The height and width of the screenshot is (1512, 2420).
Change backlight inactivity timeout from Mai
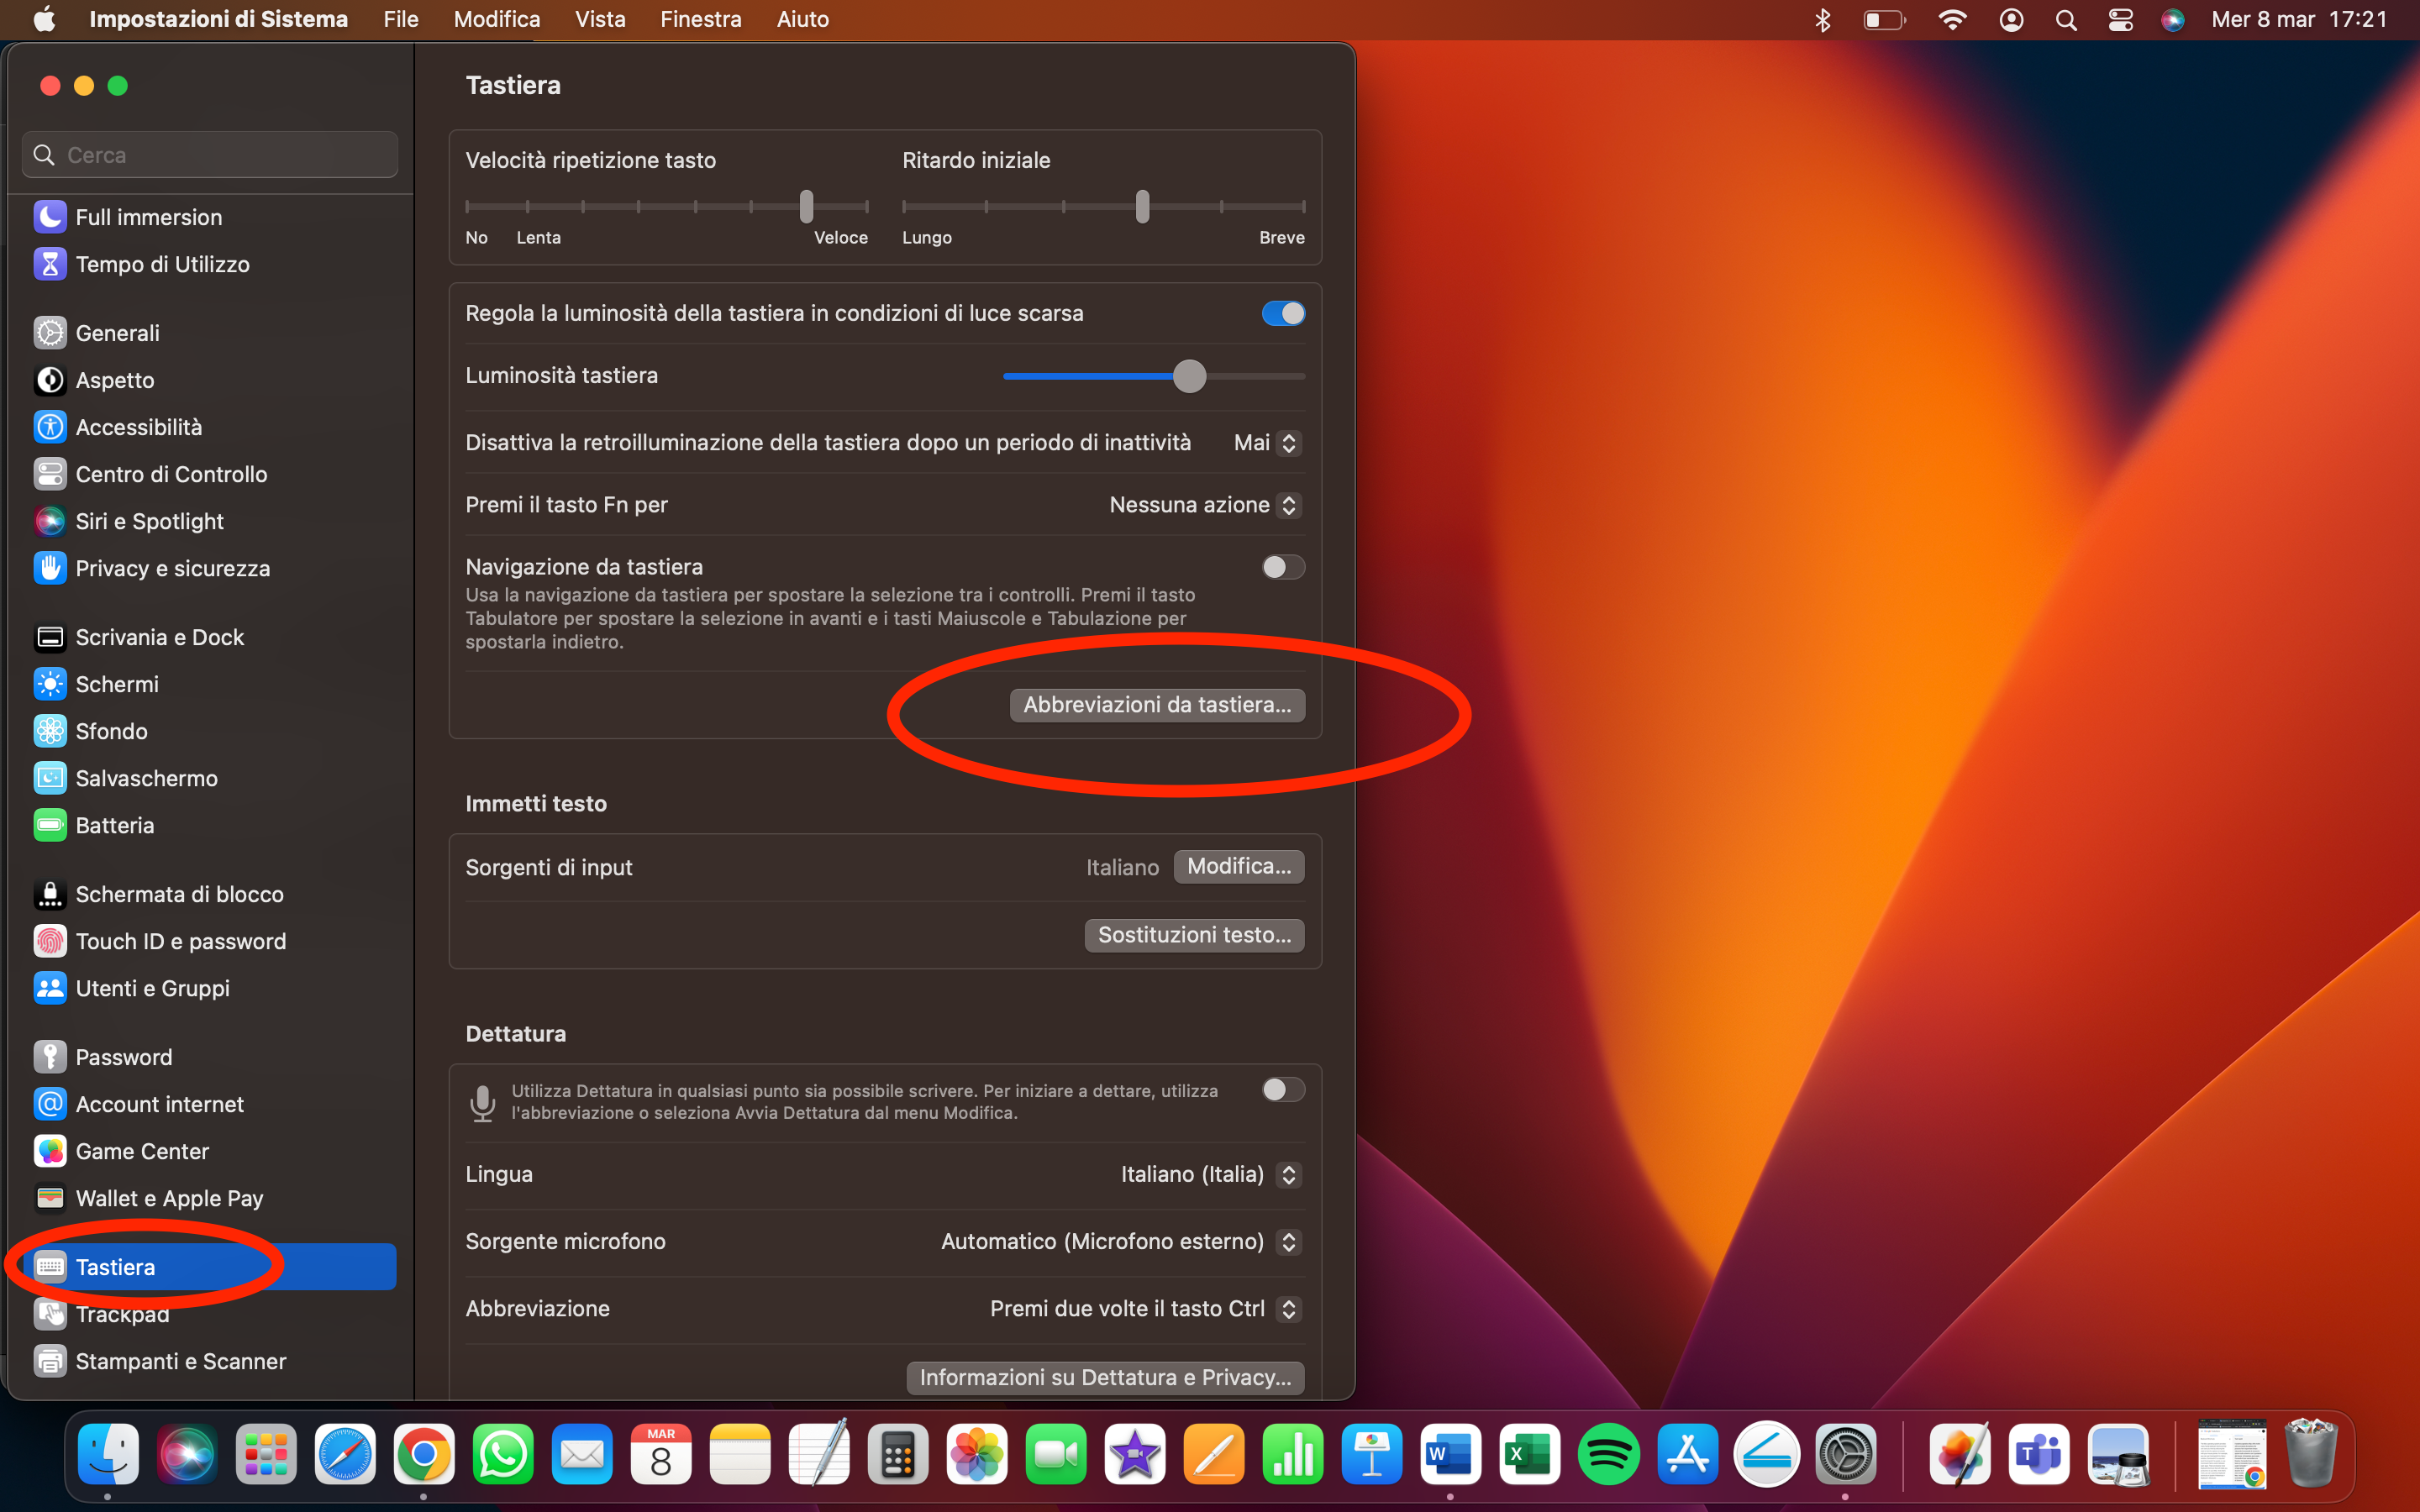coord(1266,443)
